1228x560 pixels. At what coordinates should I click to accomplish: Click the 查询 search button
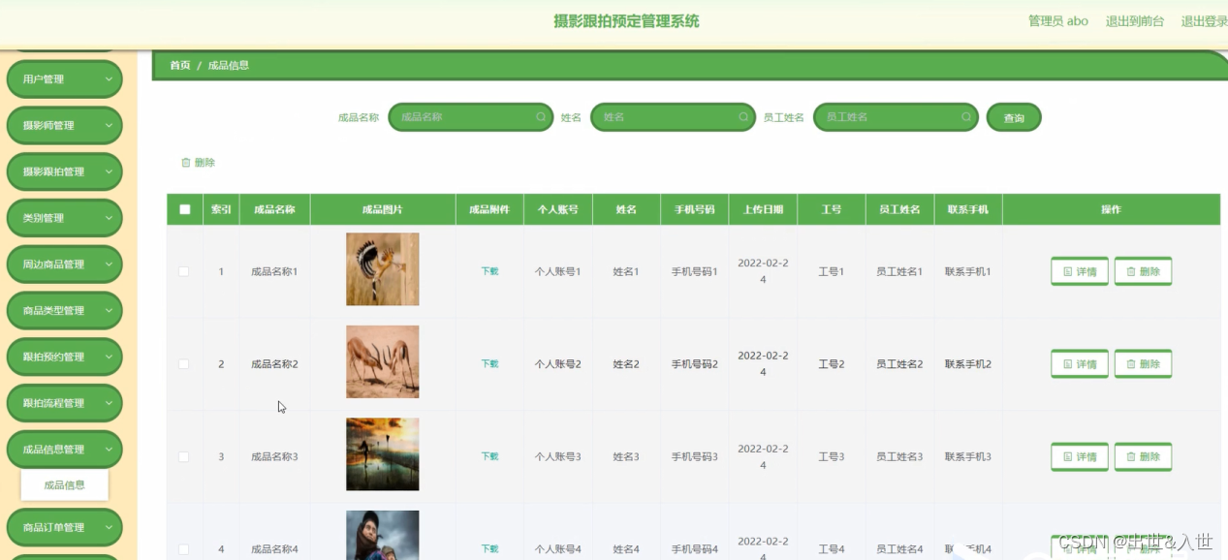(1014, 117)
